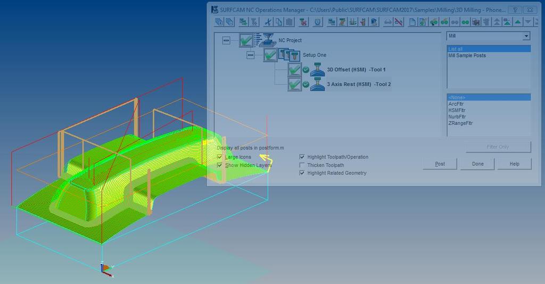
Task: Toggle the NC Project checkmark box
Action: tap(246, 40)
